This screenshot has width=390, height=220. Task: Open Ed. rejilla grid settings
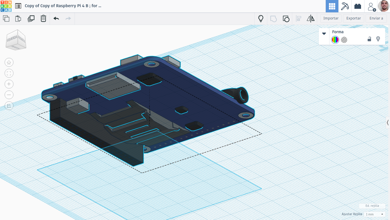(x=372, y=206)
